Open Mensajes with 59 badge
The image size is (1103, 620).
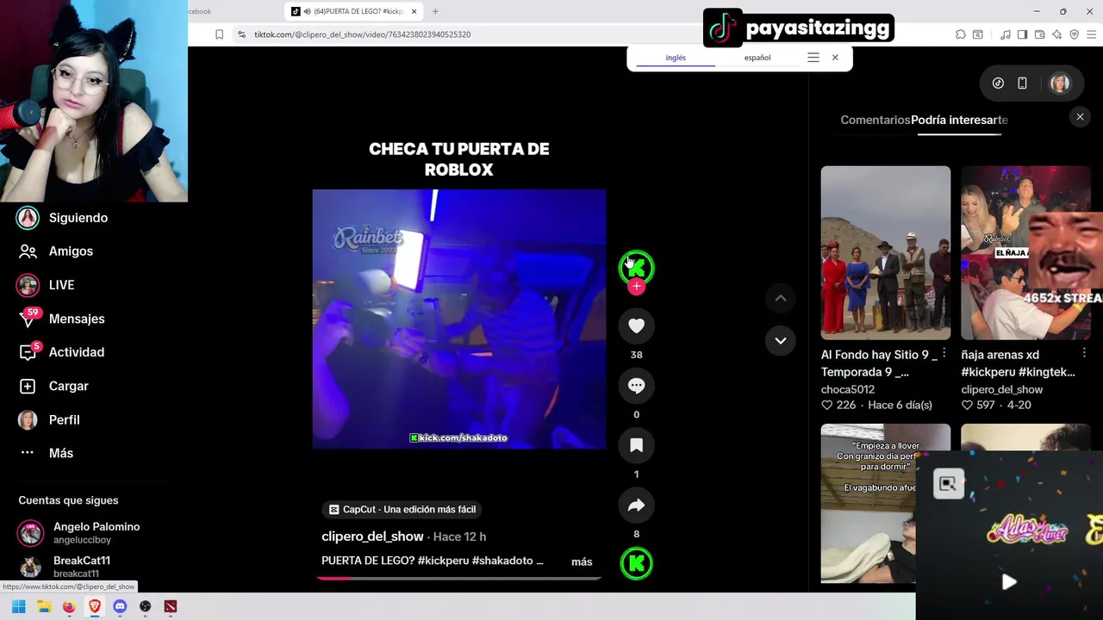(76, 319)
